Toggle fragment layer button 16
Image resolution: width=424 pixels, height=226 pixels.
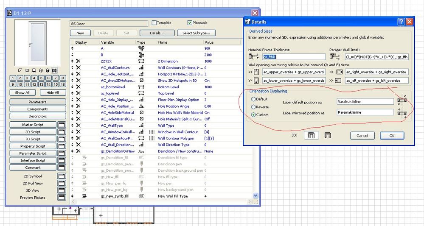pyautogui.click(x=63, y=84)
